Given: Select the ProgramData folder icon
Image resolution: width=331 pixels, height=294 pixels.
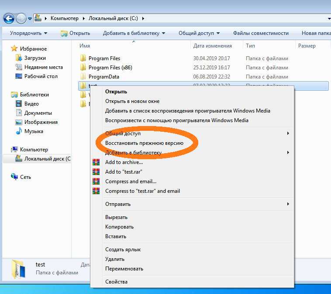Looking at the screenshot, I should point(83,76).
